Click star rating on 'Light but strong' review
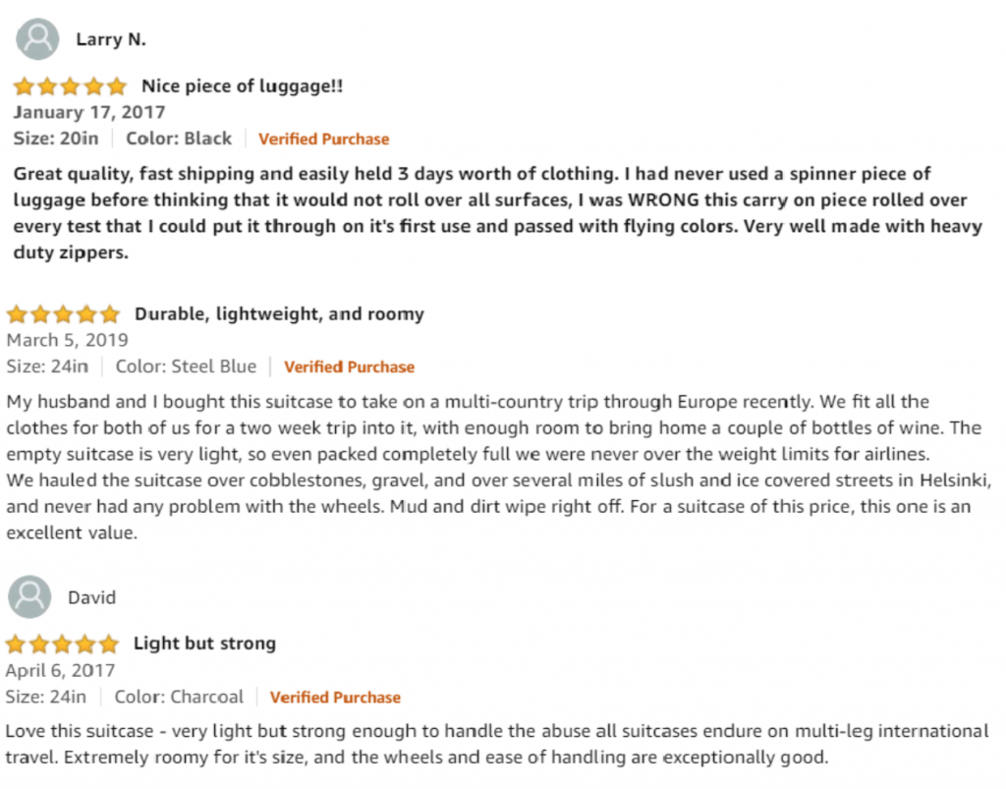 tap(62, 644)
